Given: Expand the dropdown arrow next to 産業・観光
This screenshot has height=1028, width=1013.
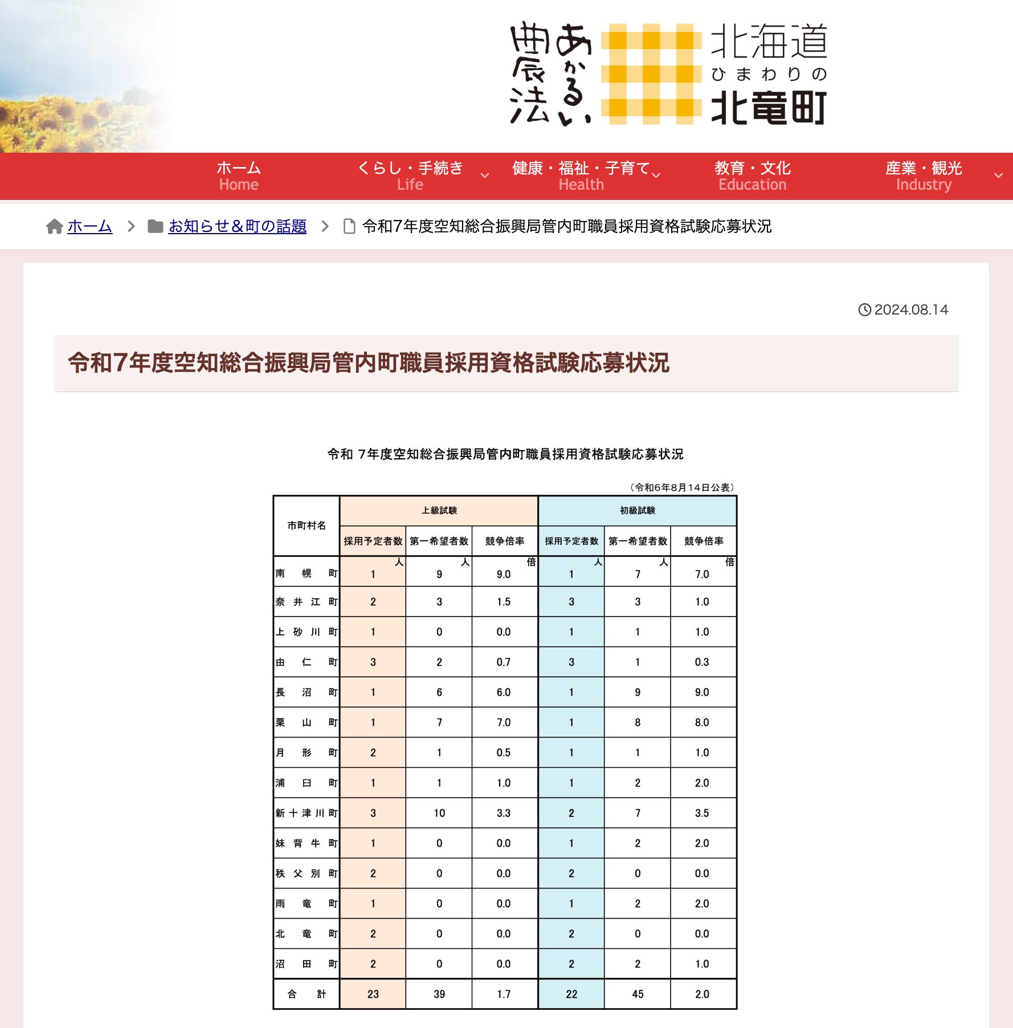Looking at the screenshot, I should 998,177.
